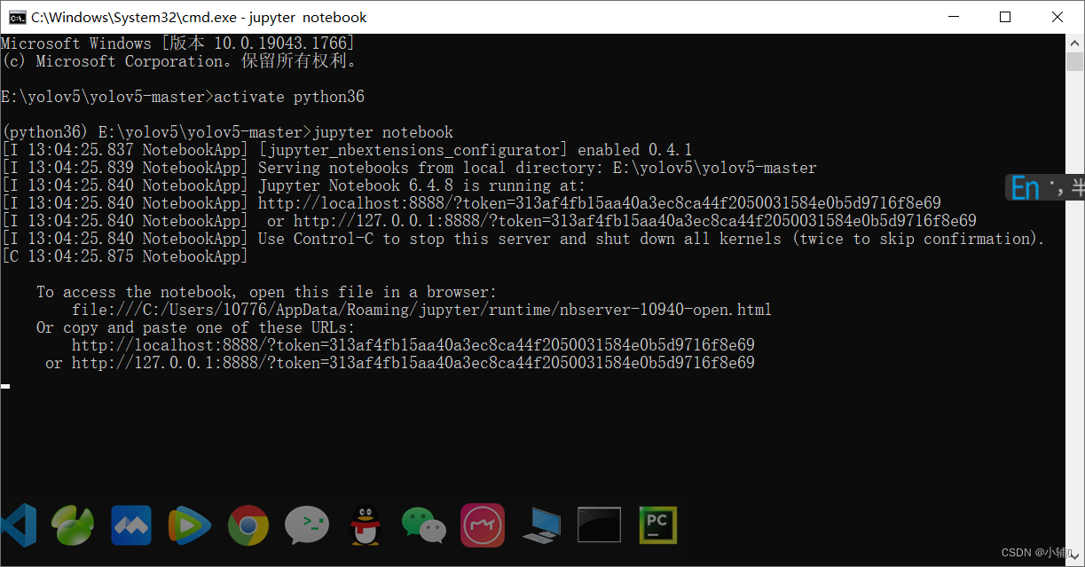The width and height of the screenshot is (1085, 567).
Task: Open Visual Studio Code from the taskbar
Action: [17, 524]
